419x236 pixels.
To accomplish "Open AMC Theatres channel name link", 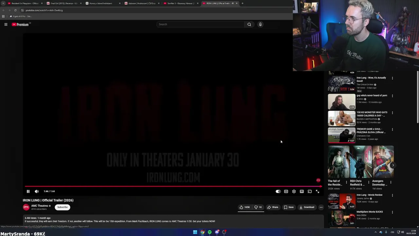I will pyautogui.click(x=40, y=206).
